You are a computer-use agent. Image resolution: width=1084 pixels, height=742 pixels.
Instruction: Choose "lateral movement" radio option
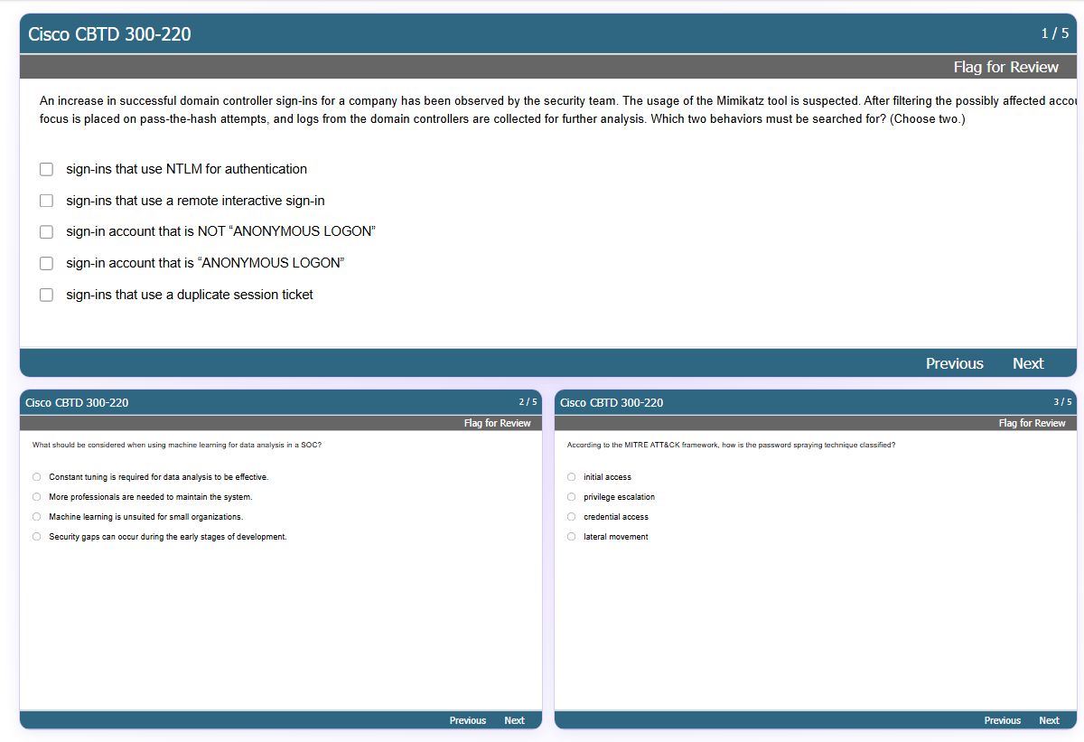pyautogui.click(x=572, y=537)
